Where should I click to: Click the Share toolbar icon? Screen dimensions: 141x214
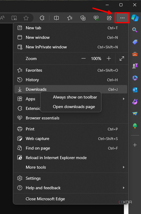tap(109, 18)
